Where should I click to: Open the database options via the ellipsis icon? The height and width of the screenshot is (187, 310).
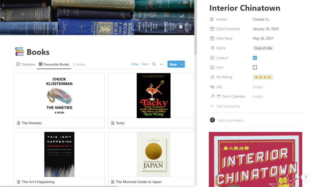(162, 64)
